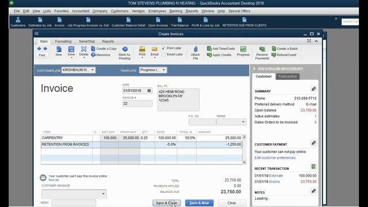The height and width of the screenshot is (207, 368).
Task: Click the New invoice icon
Action: point(59,51)
